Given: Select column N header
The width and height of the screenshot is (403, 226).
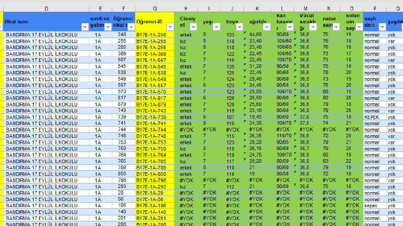Looking at the screenshot, I should point(328,9).
